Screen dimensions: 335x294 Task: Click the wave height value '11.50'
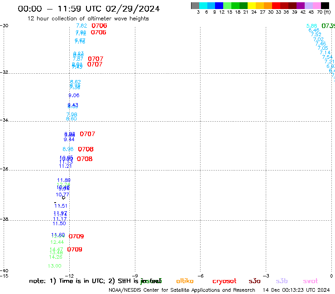point(59,223)
